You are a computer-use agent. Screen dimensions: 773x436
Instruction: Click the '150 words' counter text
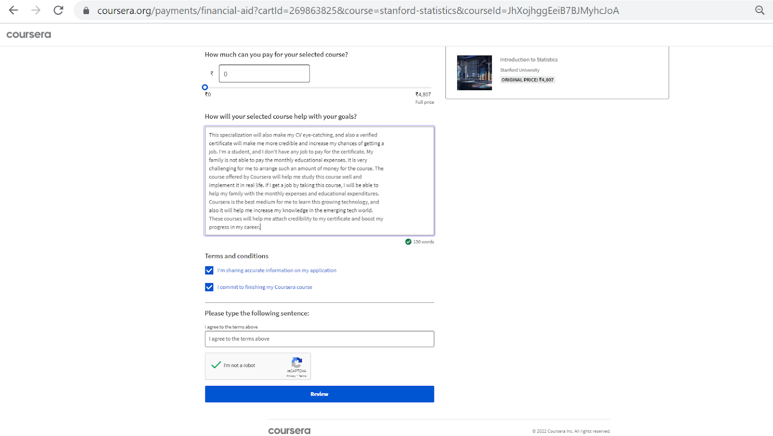424,242
